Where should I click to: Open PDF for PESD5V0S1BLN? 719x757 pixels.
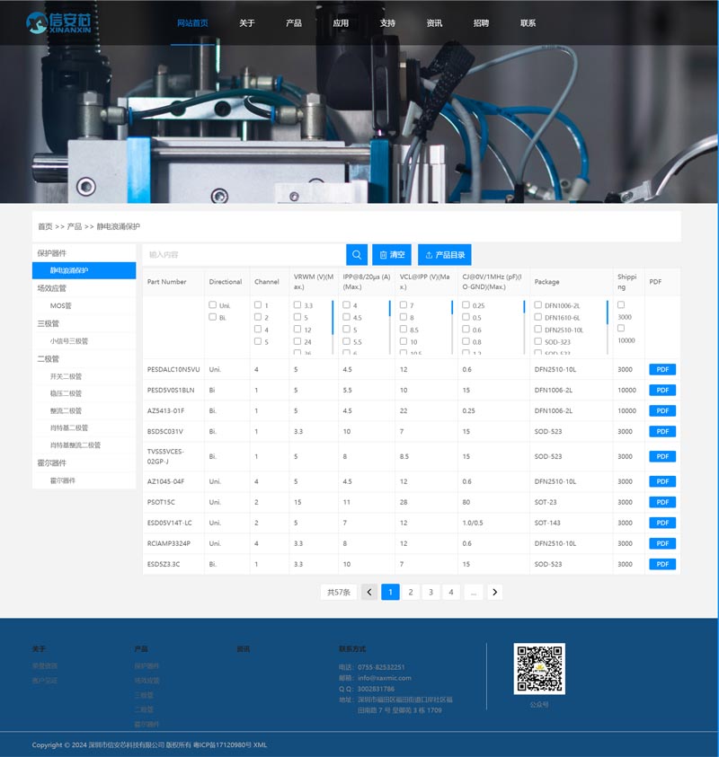click(x=662, y=390)
